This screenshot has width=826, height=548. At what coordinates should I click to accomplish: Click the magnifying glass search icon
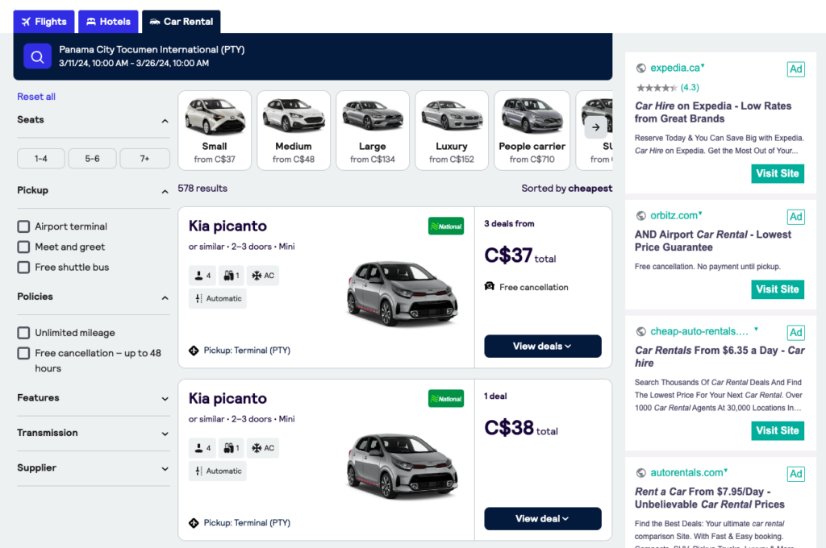tap(37, 56)
